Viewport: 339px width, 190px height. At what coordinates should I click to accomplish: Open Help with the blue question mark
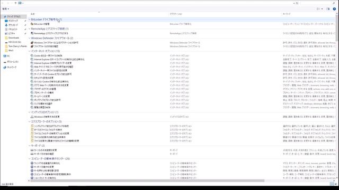click(334, 9)
